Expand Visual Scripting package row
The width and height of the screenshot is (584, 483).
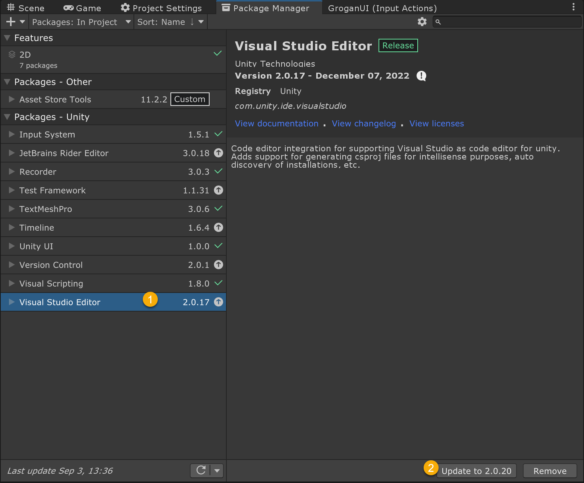tap(12, 283)
